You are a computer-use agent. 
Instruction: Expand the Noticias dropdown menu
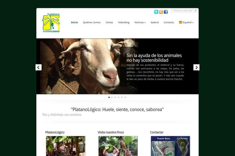(140, 22)
